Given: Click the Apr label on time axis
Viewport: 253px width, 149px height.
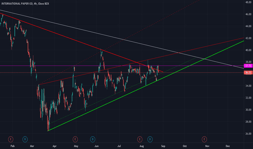Looking at the screenshot, I should pyautogui.click(x=55, y=146).
